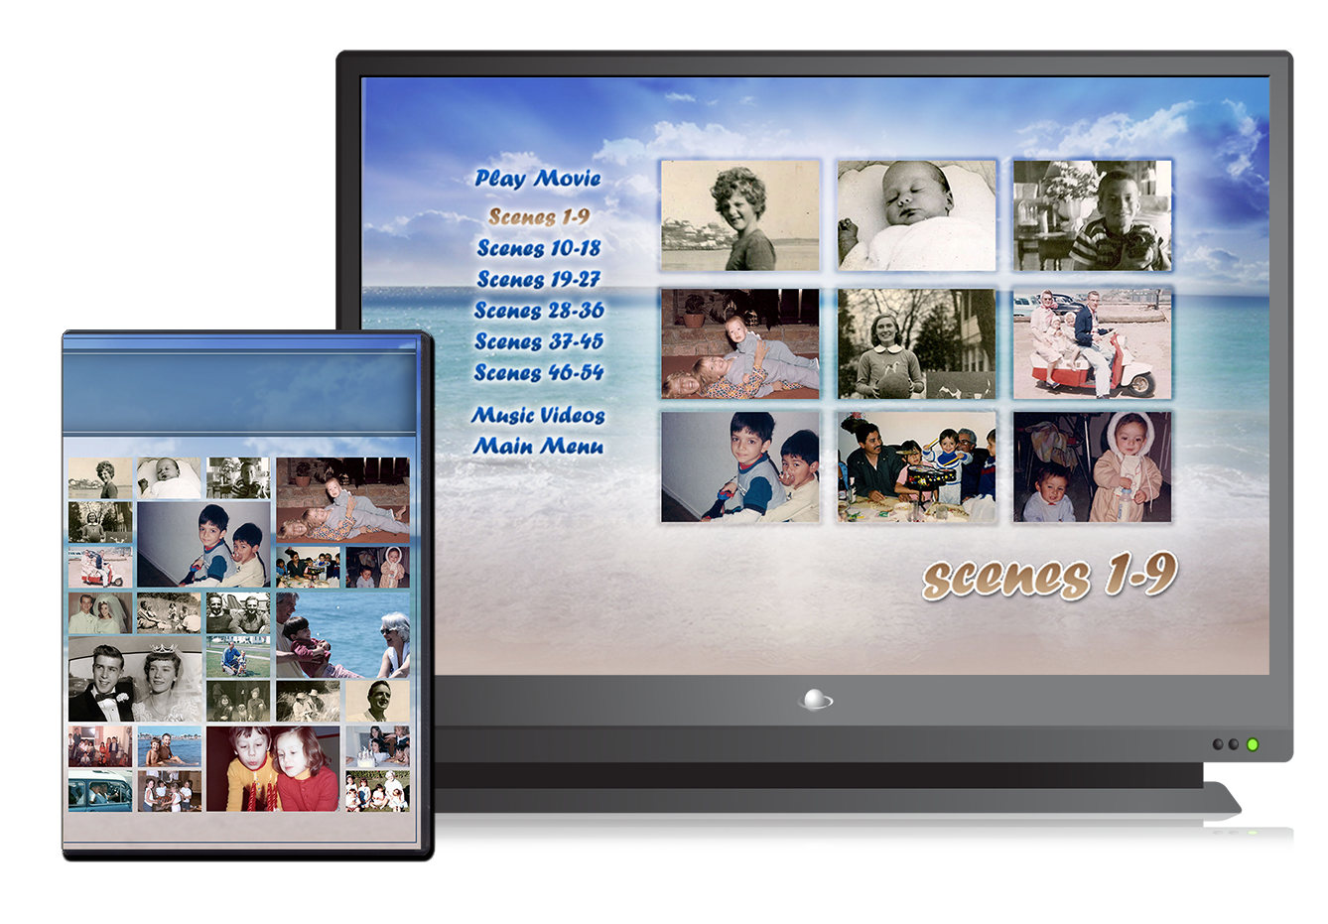Viewport: 1328px width, 924px height.
Task: Choose the Scenes 19-27 menu item
Action: [538, 279]
